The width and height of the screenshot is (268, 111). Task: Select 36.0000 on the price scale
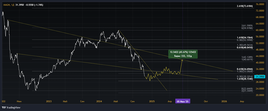[260, 69]
